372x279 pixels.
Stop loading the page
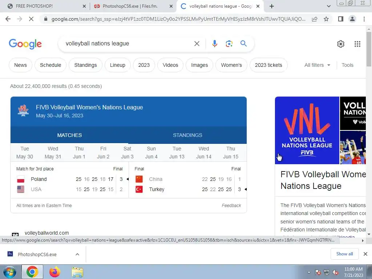[x=31, y=19]
